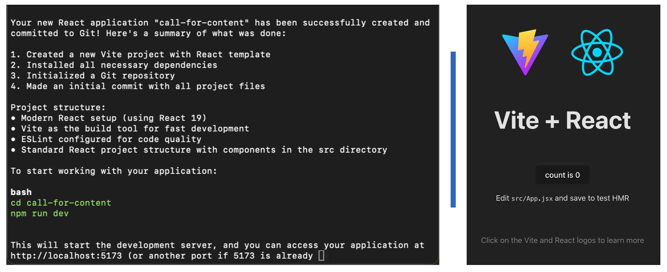Click the 'bash' label above the commands
The image size is (667, 272).
coord(21,192)
